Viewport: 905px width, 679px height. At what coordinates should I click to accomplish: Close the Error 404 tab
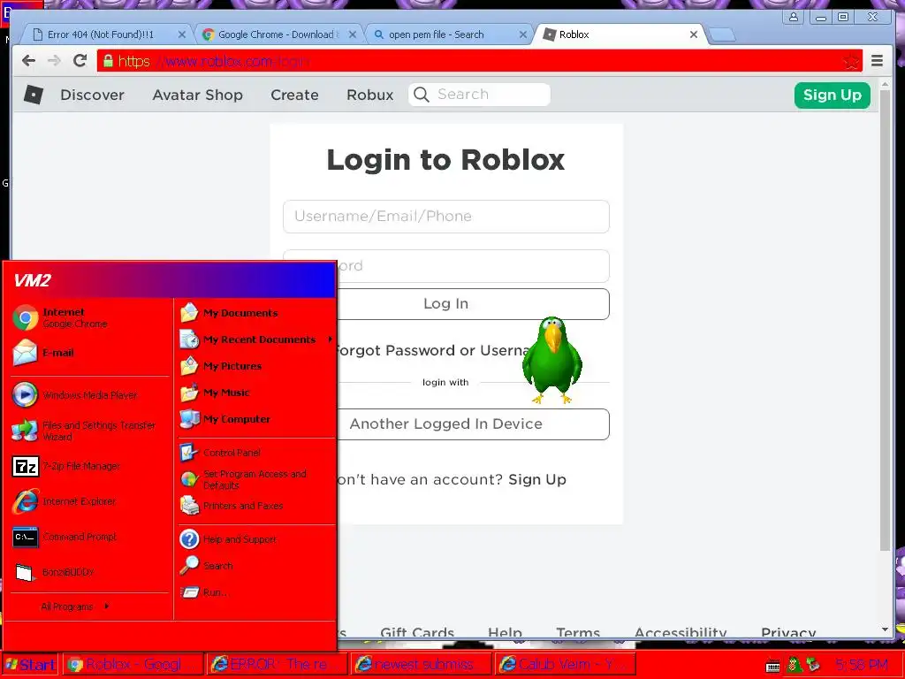(182, 34)
